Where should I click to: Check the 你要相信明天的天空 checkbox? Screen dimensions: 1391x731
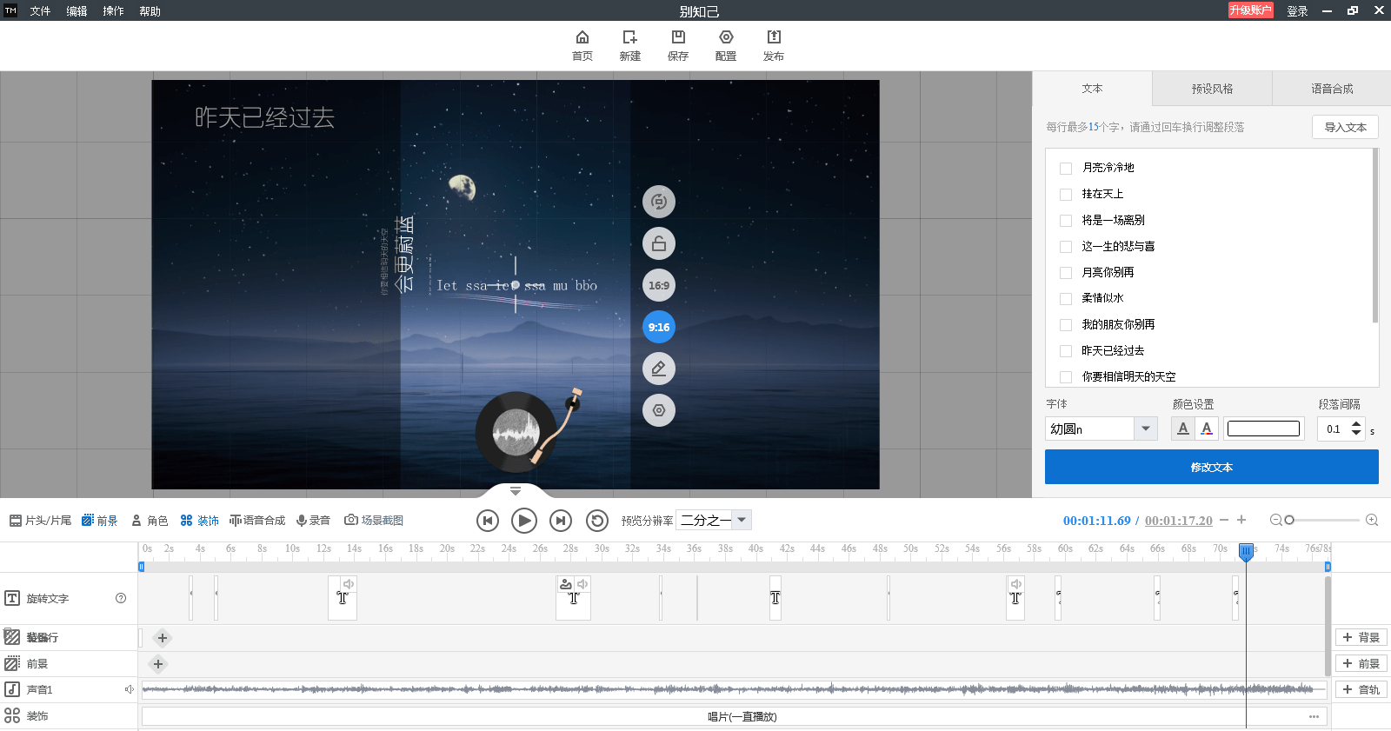1066,377
